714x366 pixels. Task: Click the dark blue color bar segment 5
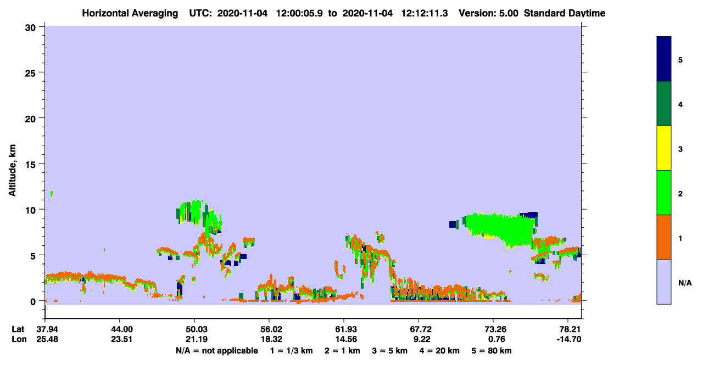[664, 59]
